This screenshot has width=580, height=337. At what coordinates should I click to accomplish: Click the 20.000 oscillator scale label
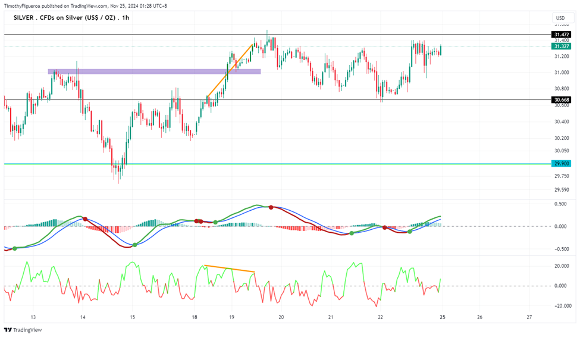(562, 266)
